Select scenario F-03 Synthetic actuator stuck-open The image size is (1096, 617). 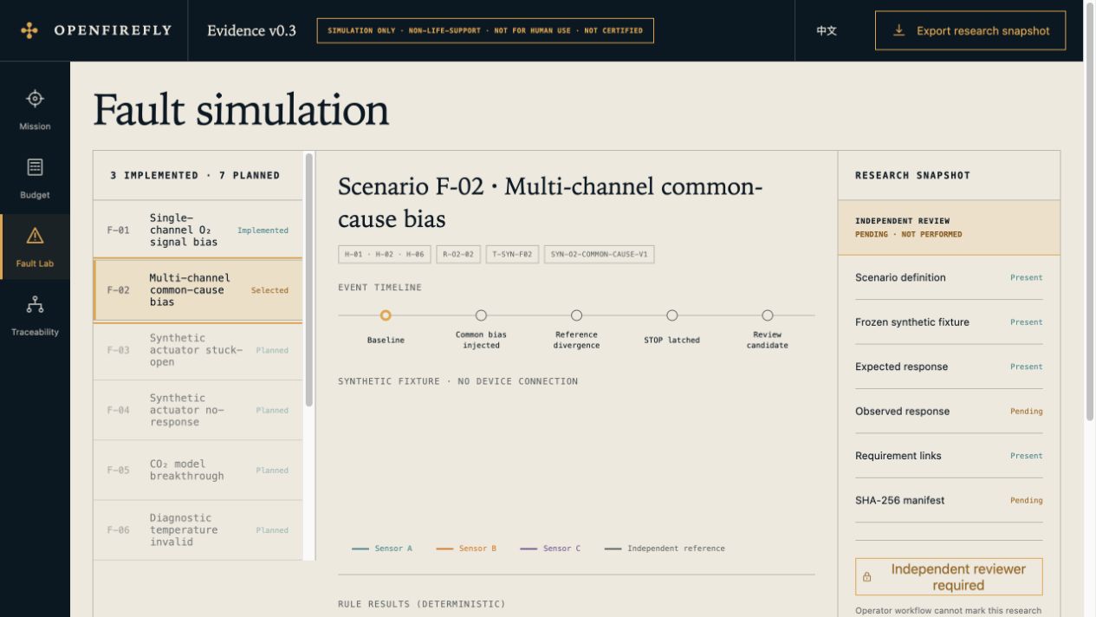click(198, 350)
